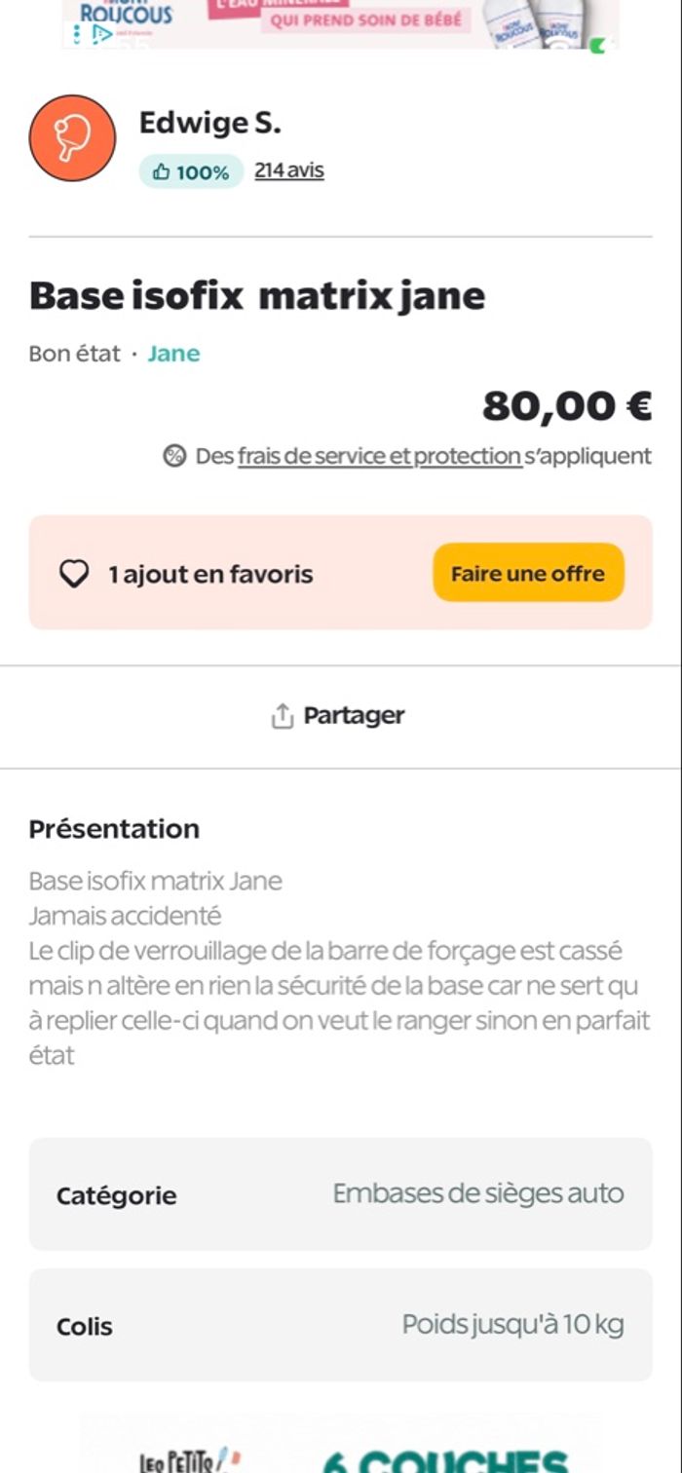Tap Embases de sièges auto category value
This screenshot has width=682, height=1473.
(477, 1193)
